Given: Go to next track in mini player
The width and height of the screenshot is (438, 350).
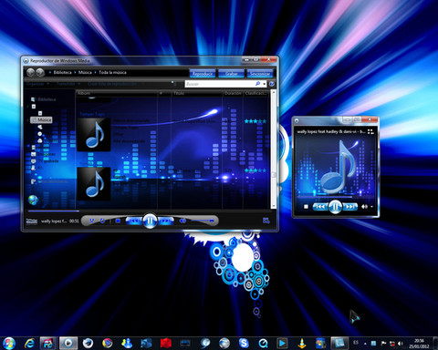Looking at the screenshot, I should (350, 207).
